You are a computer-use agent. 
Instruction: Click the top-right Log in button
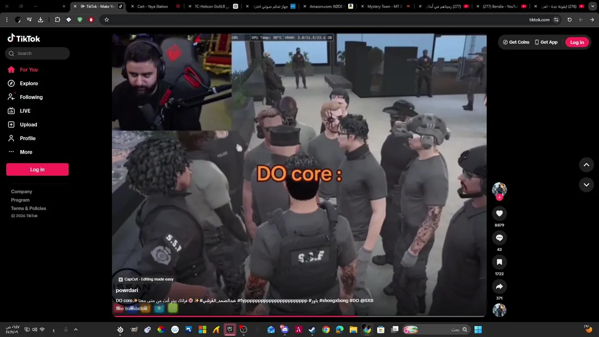(x=577, y=42)
